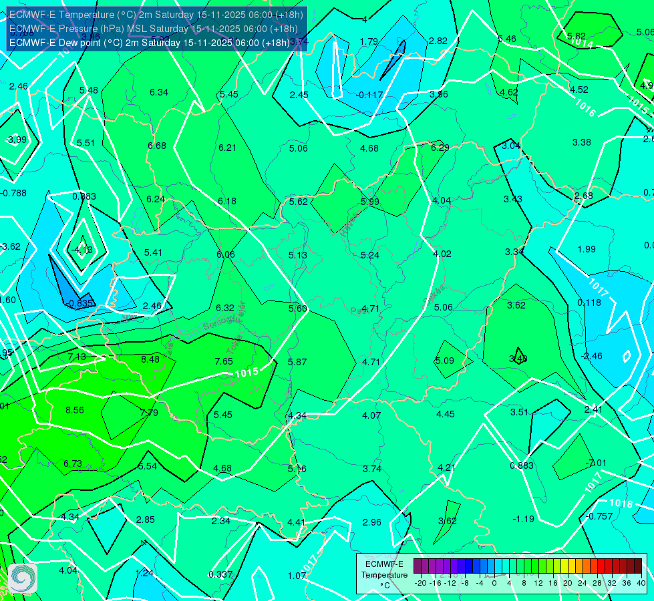Click the 2.41 temperature value
This screenshot has width=654, height=601.
pyautogui.click(x=593, y=409)
